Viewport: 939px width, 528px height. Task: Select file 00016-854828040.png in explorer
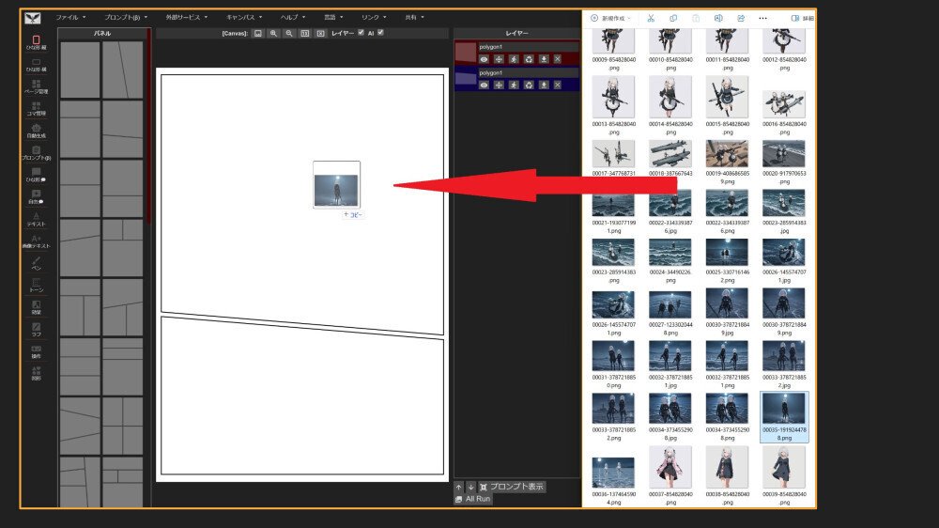[784, 111]
